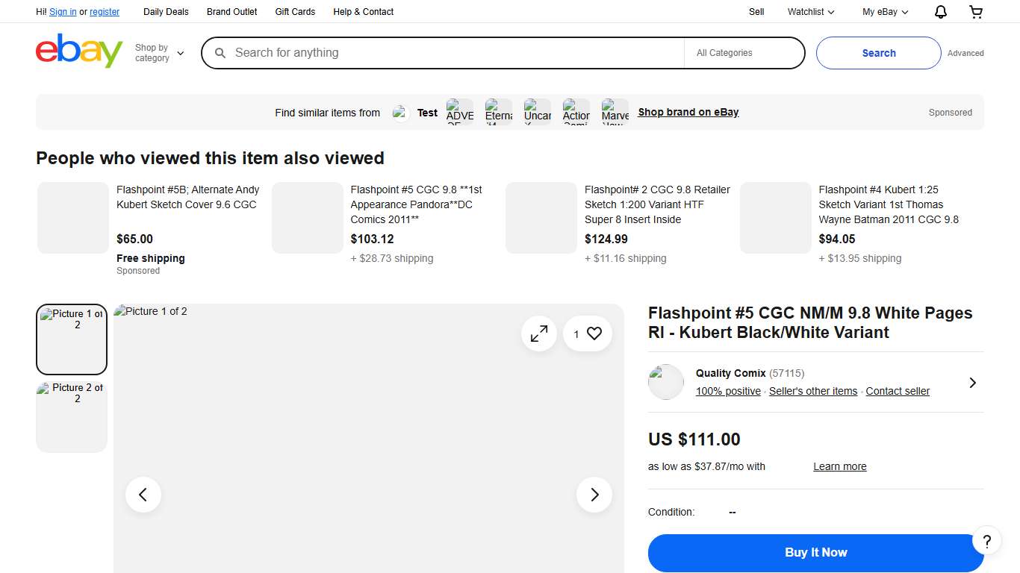Viewport: 1020px width, 573px height.
Task: Show the next picture with right arrow
Action: click(x=594, y=495)
